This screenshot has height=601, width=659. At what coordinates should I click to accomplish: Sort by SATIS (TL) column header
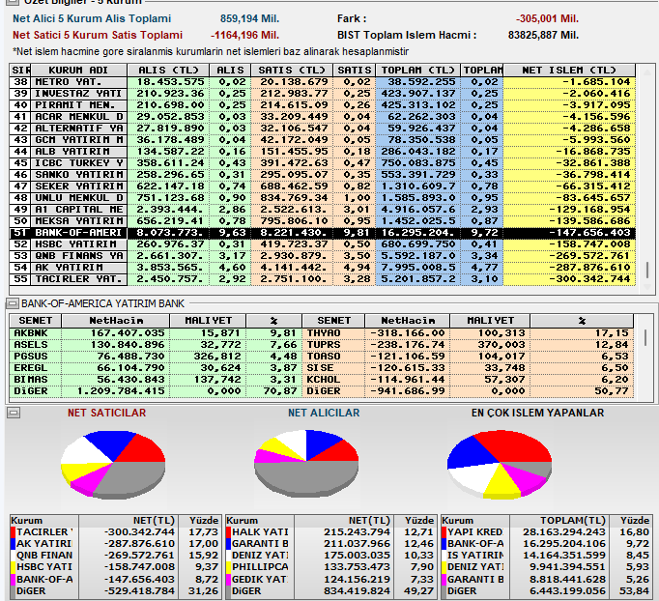click(x=292, y=70)
